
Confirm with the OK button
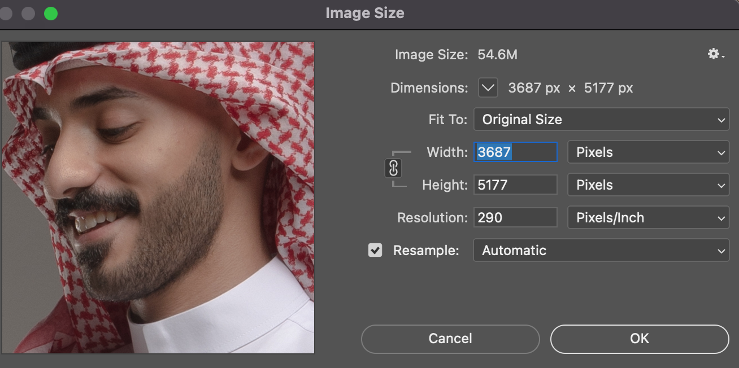[x=640, y=339]
